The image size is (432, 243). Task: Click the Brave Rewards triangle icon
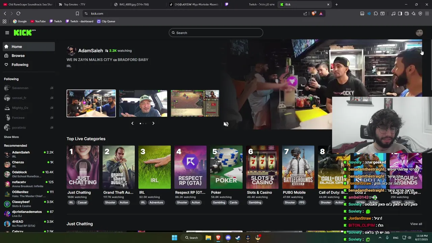[321, 13]
